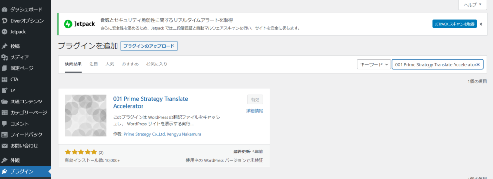Screen dimensions: 493x179
Task: Clear the plugin search field with X
Action: tap(478, 64)
